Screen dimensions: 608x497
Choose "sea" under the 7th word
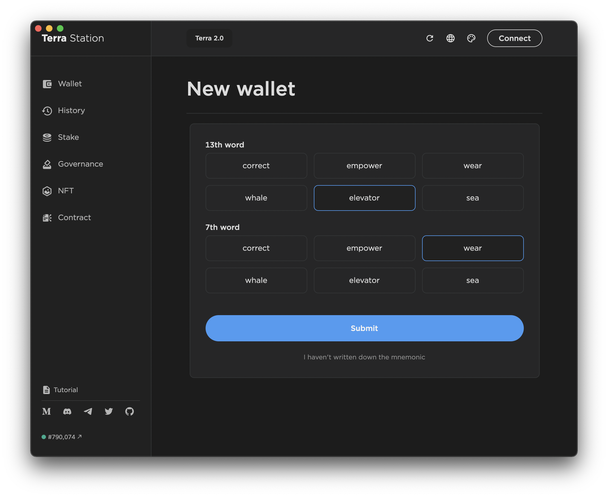(x=472, y=280)
